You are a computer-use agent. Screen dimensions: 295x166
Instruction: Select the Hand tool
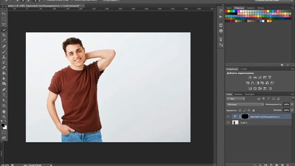tap(4, 112)
